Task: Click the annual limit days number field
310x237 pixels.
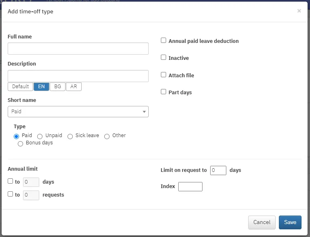Action: click(x=31, y=182)
